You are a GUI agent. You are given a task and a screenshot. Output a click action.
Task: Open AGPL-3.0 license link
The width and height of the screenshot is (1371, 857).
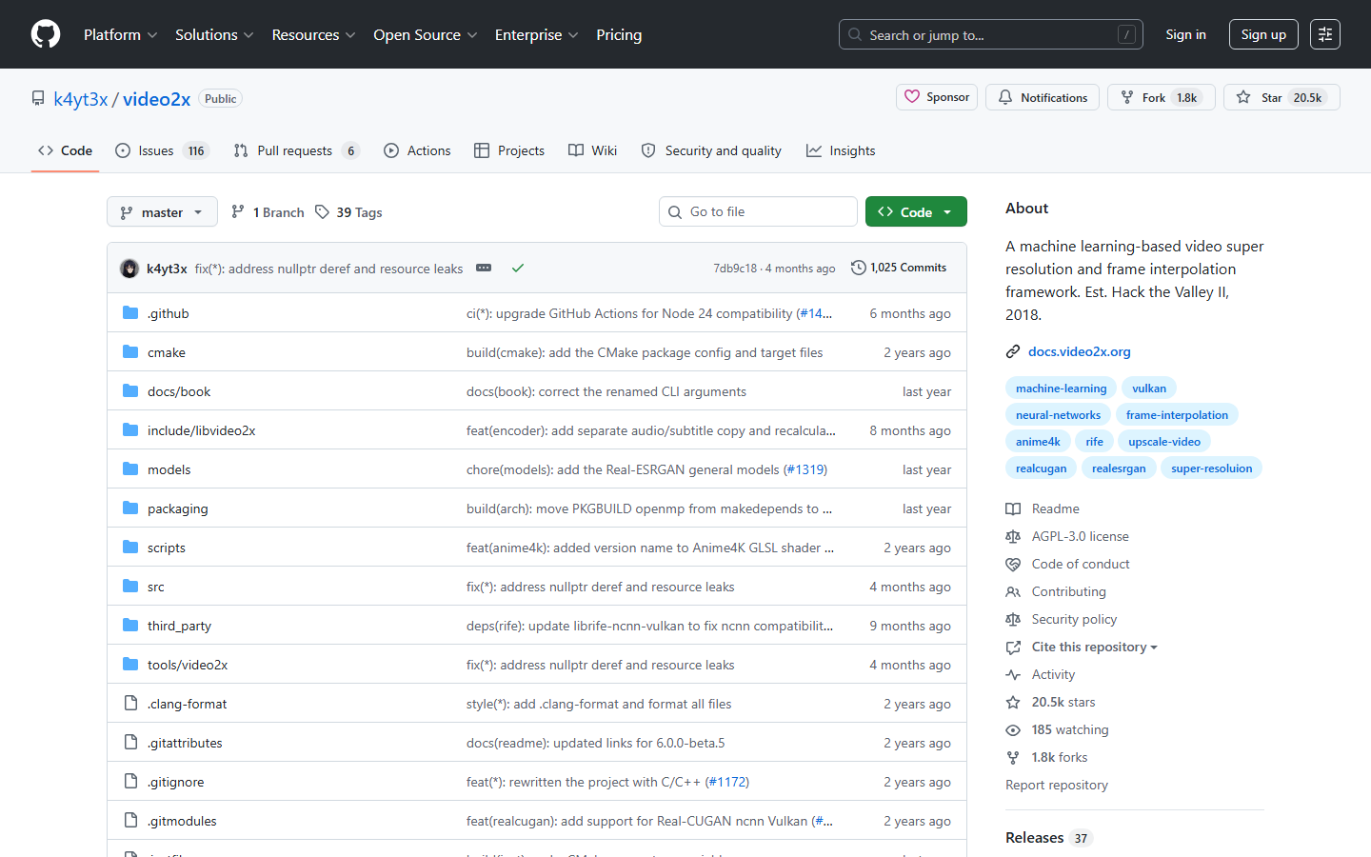[1067, 536]
